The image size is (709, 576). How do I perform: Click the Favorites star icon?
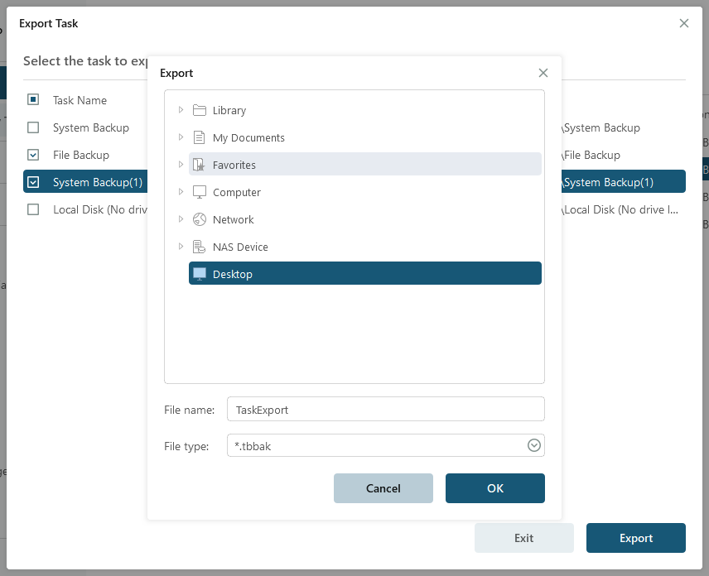199,165
